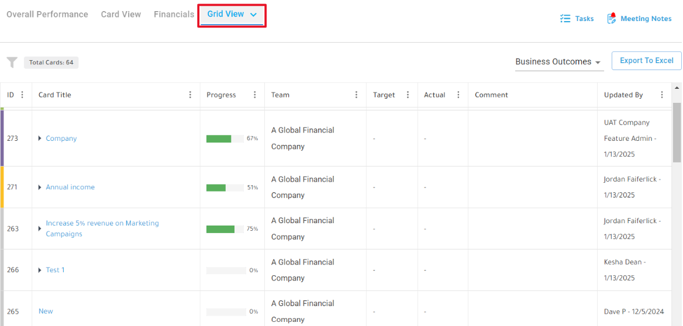Viewport: 683px width, 326px height.
Task: Switch to Overall Performance tab
Action: (x=47, y=15)
